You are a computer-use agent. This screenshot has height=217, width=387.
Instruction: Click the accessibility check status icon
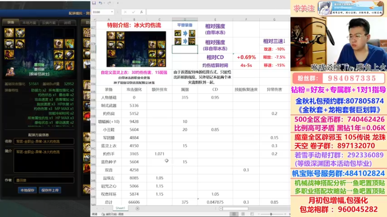point(104,214)
